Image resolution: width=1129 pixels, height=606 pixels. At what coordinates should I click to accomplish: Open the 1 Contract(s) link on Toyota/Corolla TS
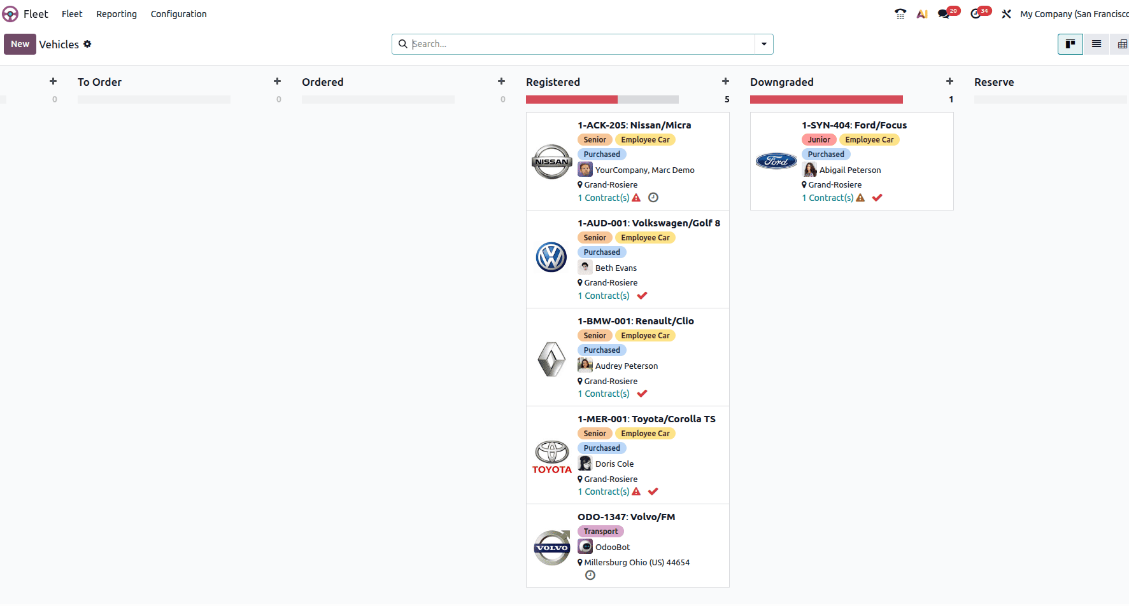pos(604,492)
